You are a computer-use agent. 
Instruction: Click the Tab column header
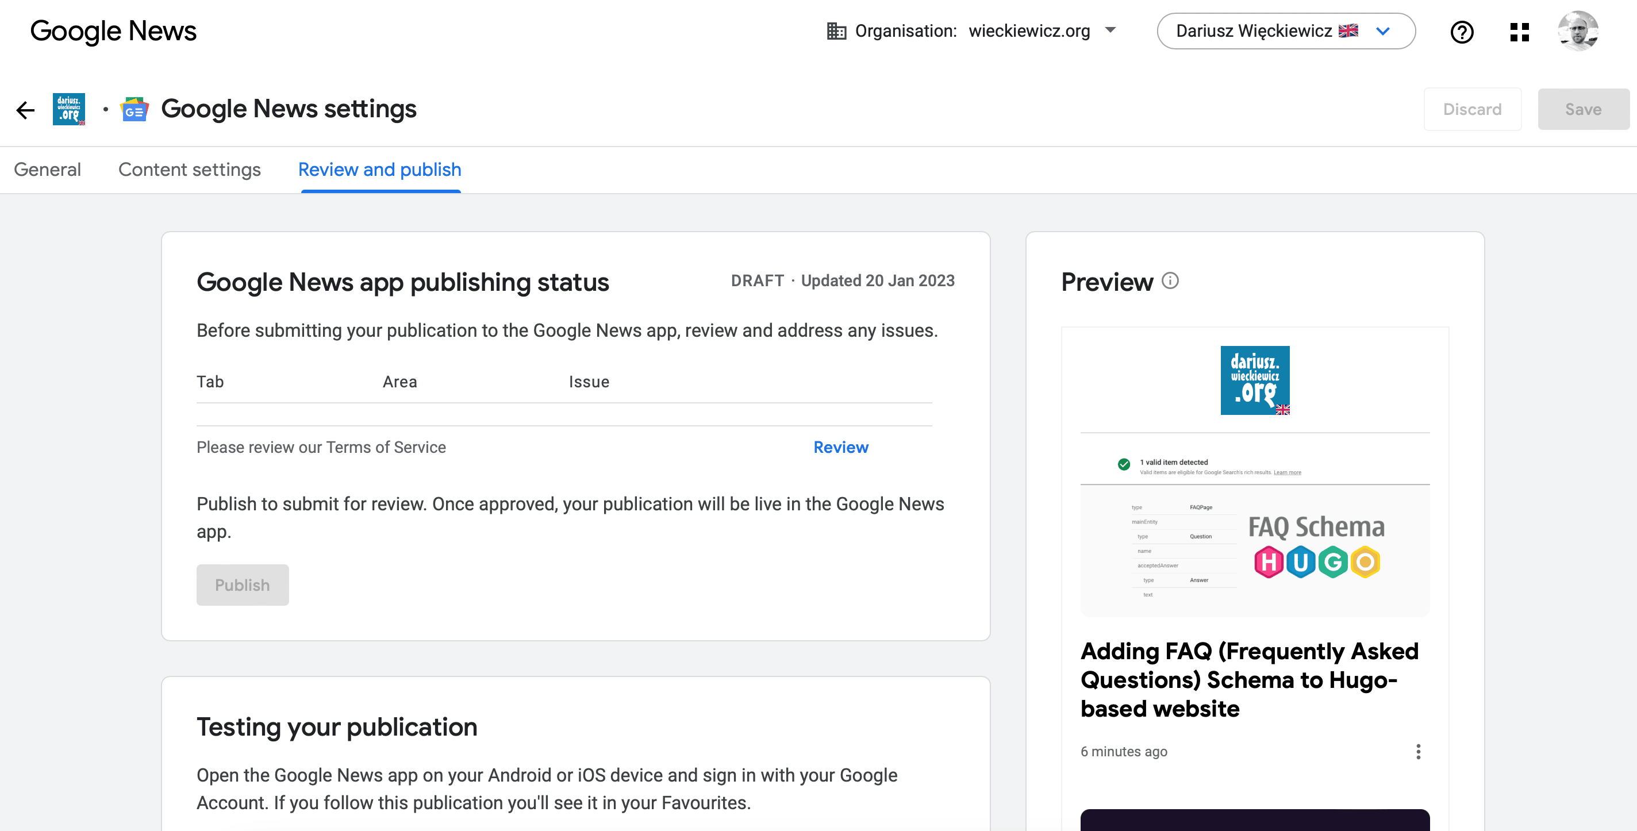[x=210, y=382]
